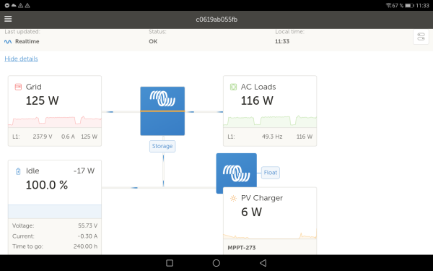Select the AC Loads socket icon

click(233, 87)
